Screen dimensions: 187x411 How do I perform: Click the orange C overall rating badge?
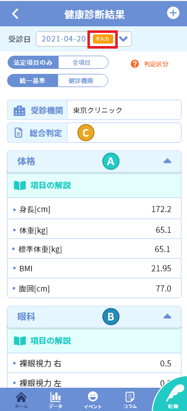tap(85, 133)
